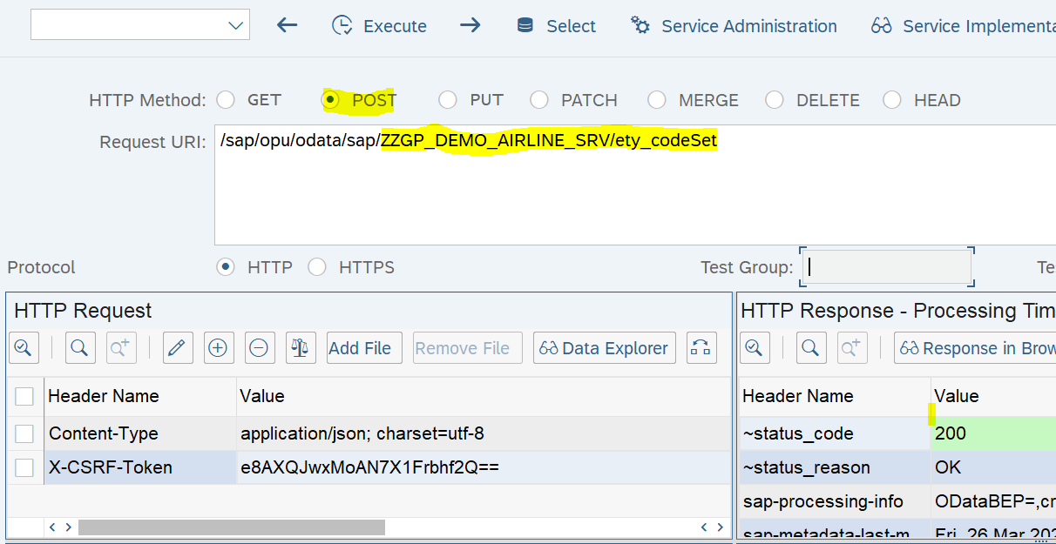1056x544 pixels.
Task: Click the forward navigation arrow
Action: click(470, 26)
